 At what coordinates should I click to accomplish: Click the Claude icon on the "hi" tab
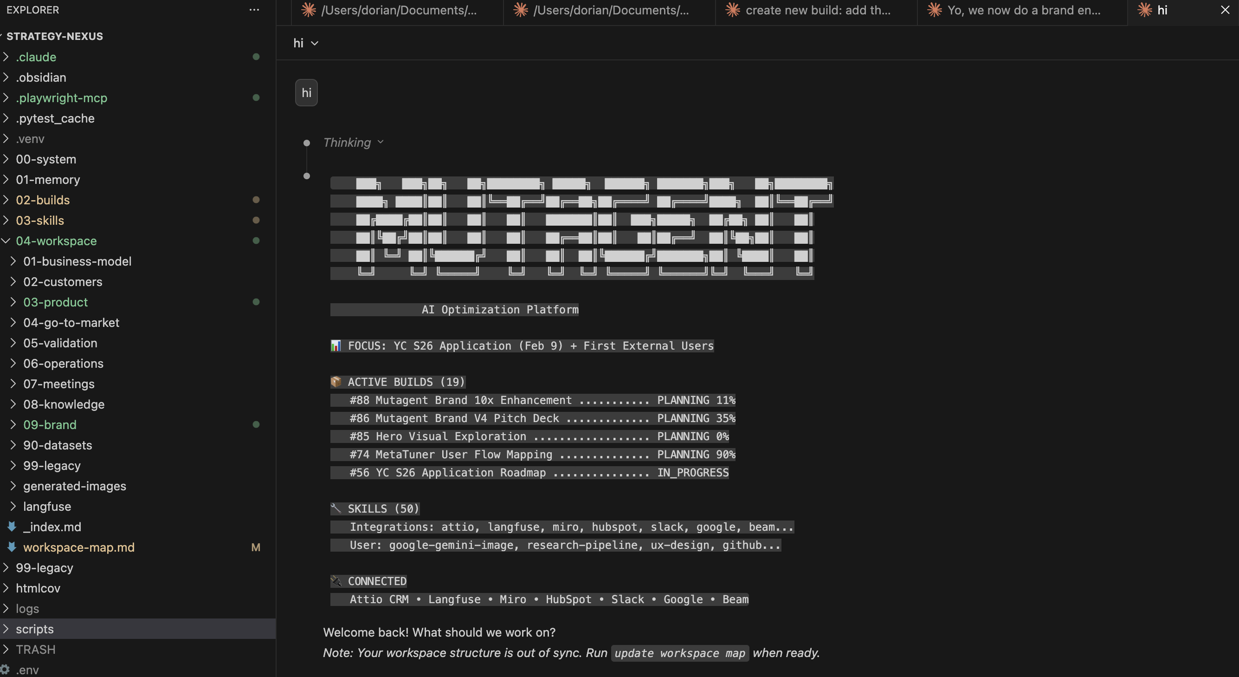point(1145,10)
